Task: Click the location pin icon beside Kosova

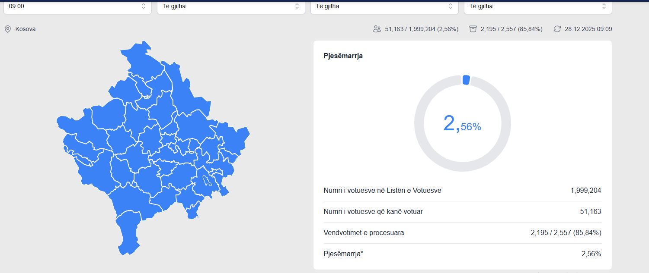Action: tap(8, 29)
